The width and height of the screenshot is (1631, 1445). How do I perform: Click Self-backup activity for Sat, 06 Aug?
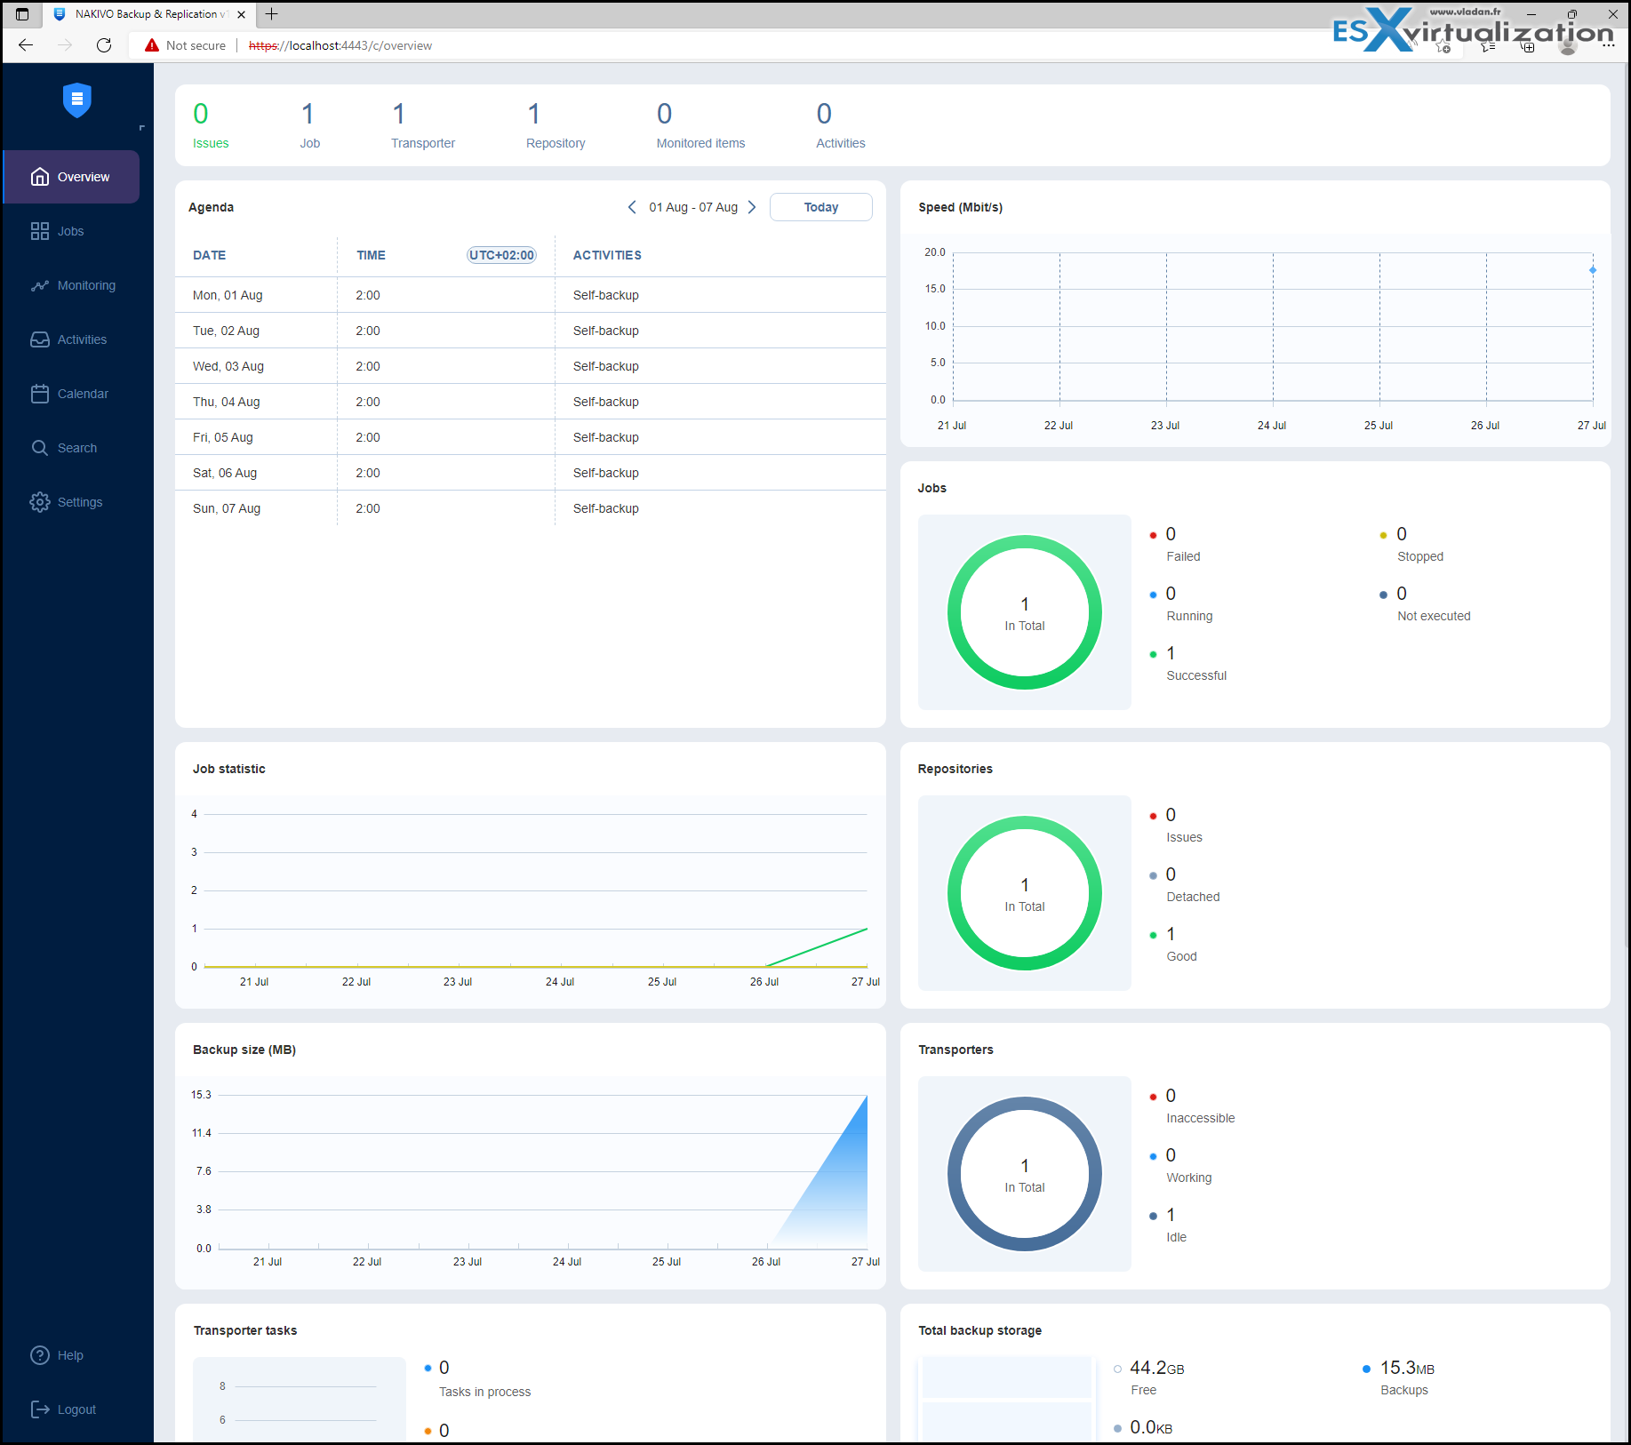(605, 473)
